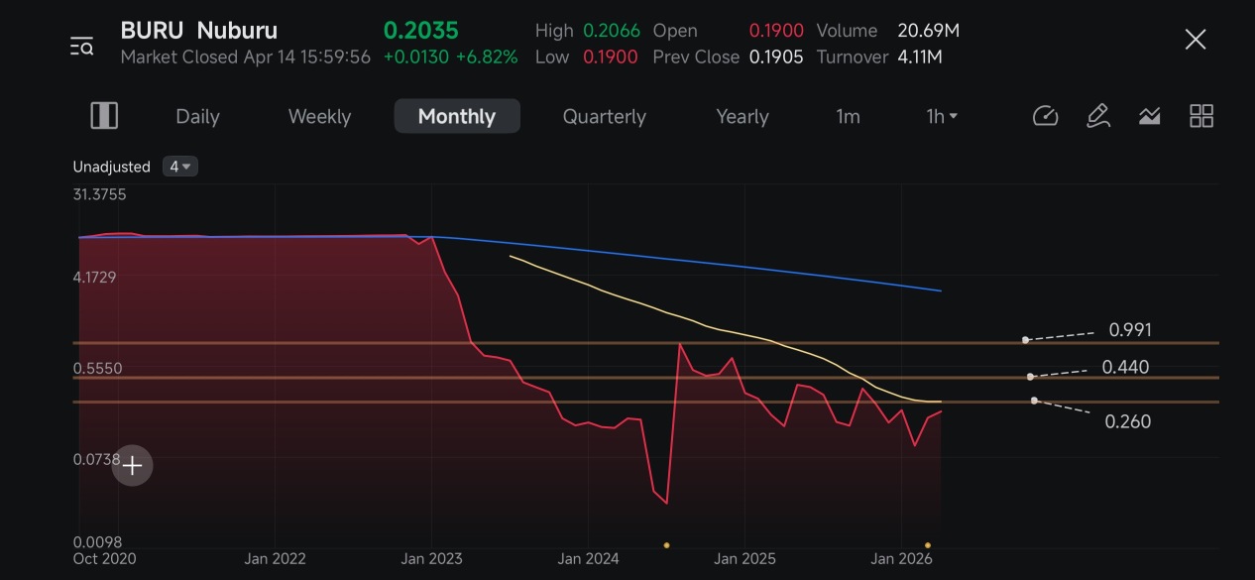Screen dimensions: 1255x580
Task: Tap the 0.2035 last price
Action: coord(421,31)
